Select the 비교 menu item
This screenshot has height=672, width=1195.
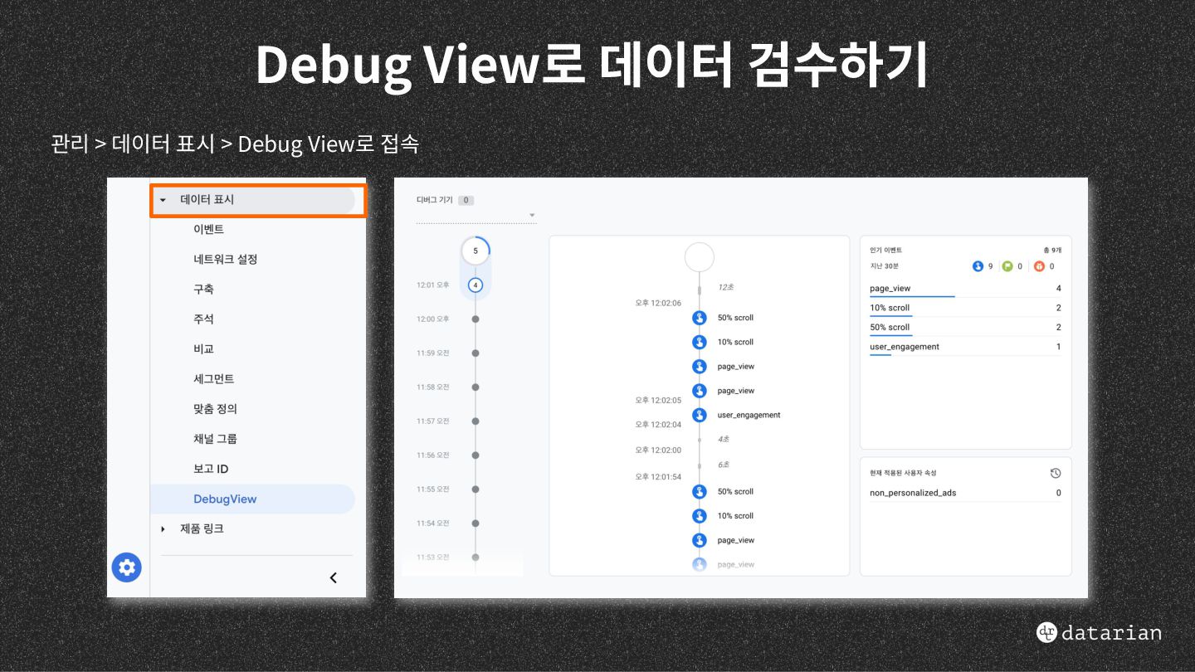coord(204,349)
